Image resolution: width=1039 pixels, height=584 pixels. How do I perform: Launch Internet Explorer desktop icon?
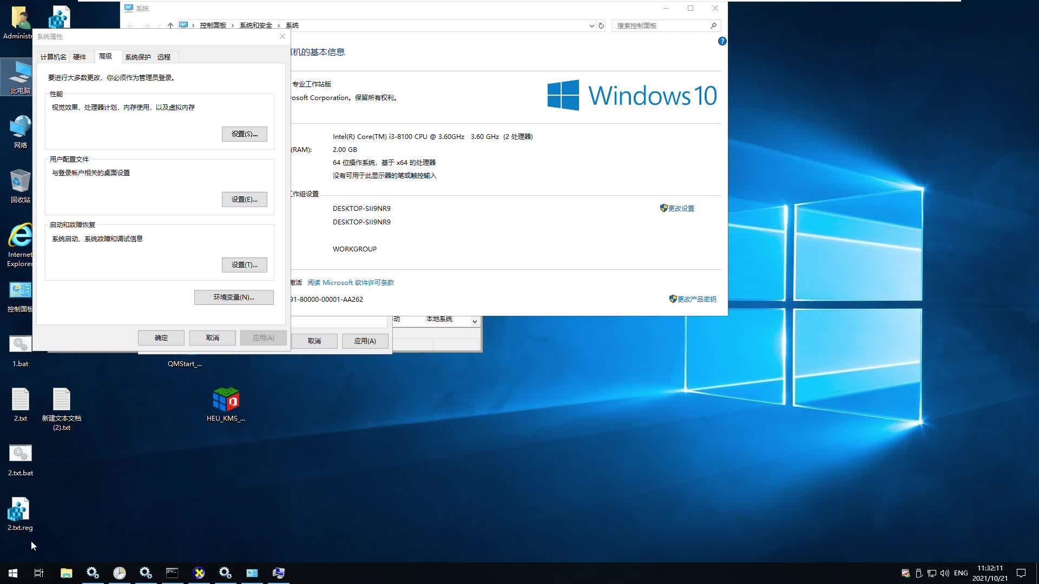(x=20, y=245)
